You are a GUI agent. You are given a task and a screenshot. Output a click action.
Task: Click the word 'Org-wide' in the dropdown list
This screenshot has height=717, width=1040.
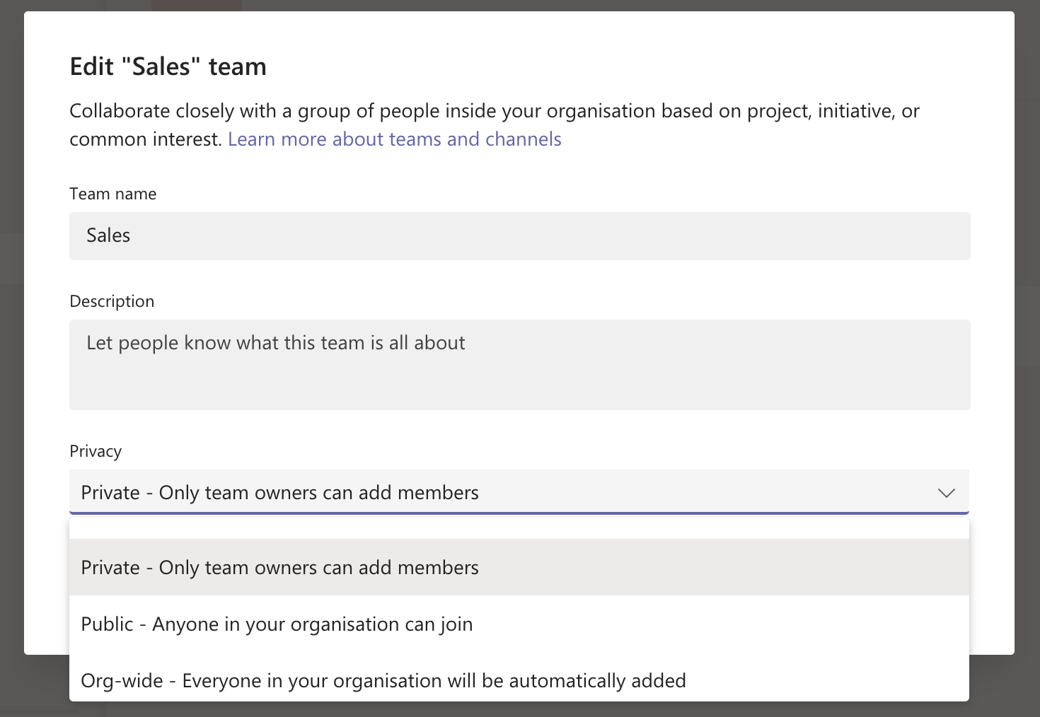point(122,681)
